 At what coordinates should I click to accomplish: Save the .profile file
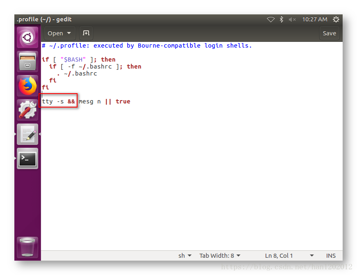329,33
